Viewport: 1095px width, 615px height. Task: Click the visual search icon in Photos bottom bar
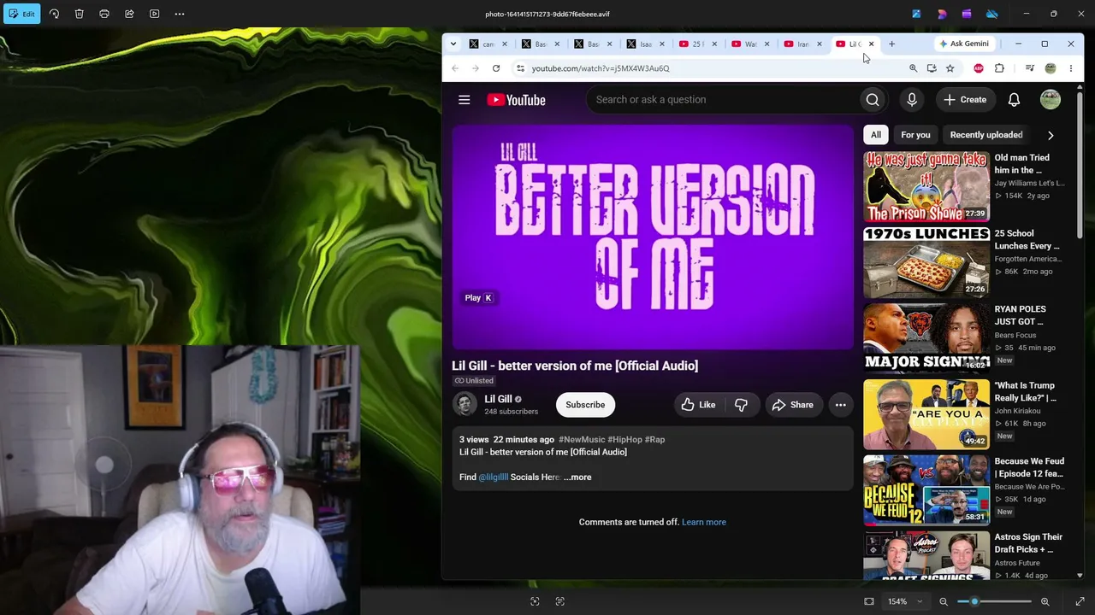[x=535, y=601]
